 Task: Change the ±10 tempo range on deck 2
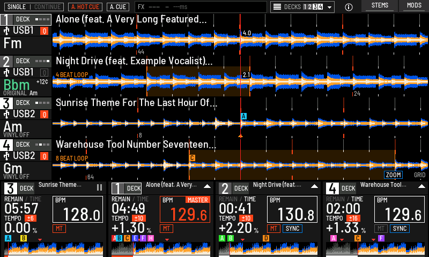coord(246,218)
